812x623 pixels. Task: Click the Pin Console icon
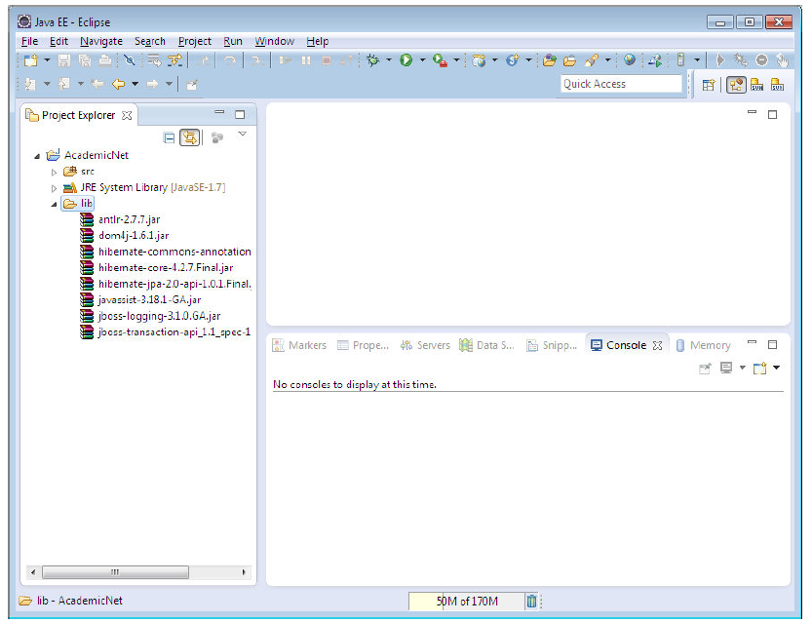pos(705,369)
